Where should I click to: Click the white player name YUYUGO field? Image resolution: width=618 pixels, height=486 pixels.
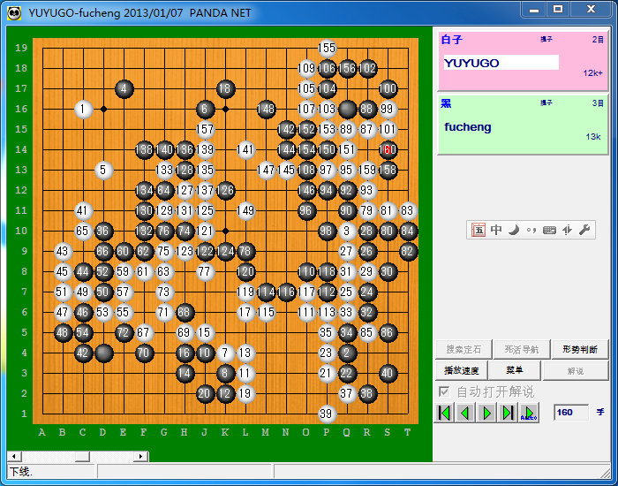501,63
